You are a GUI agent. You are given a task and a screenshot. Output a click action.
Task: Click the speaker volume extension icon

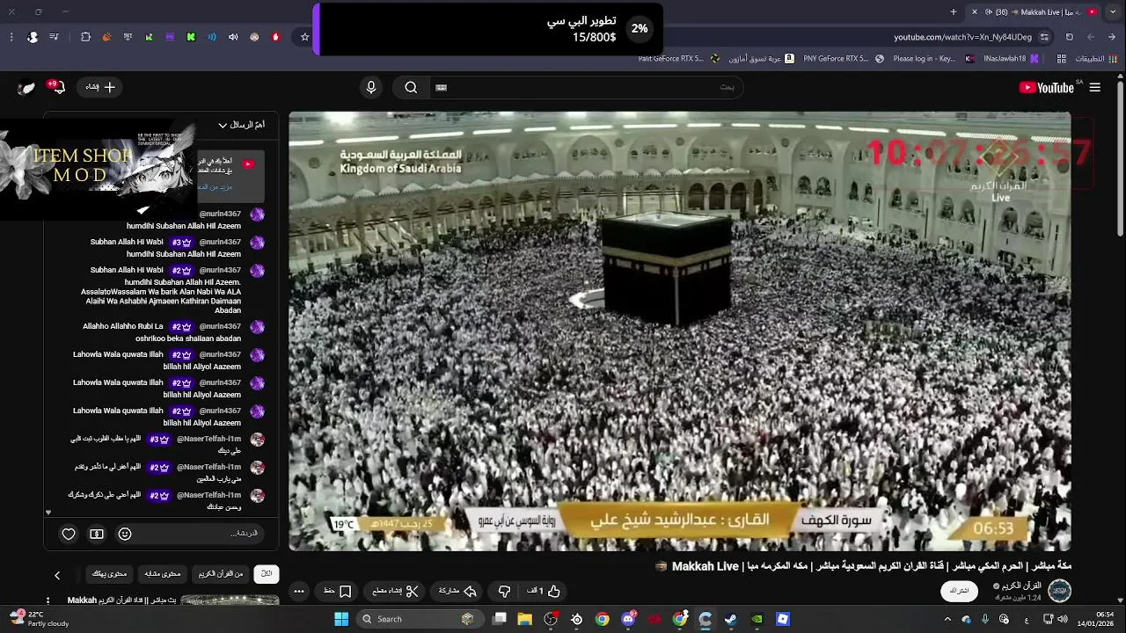(233, 37)
